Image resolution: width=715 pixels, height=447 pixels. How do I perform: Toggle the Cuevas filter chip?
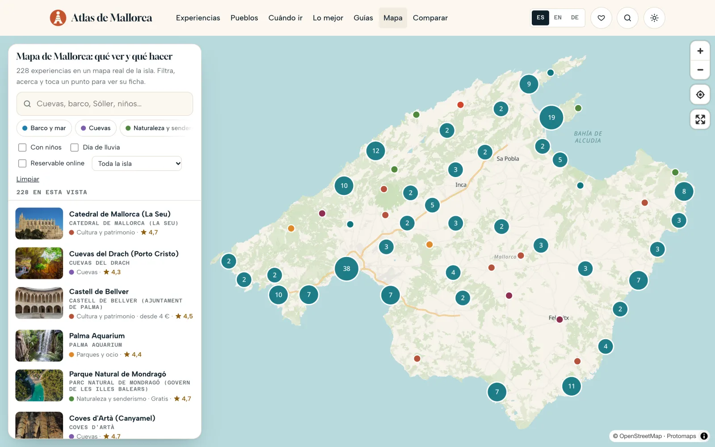[x=96, y=128]
